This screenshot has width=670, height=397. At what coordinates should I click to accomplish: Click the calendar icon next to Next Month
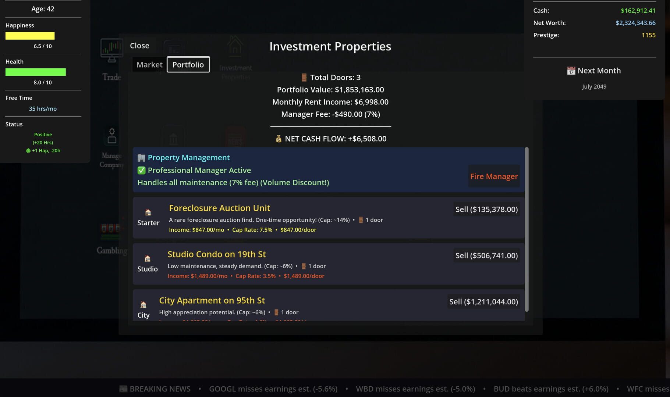(x=571, y=71)
